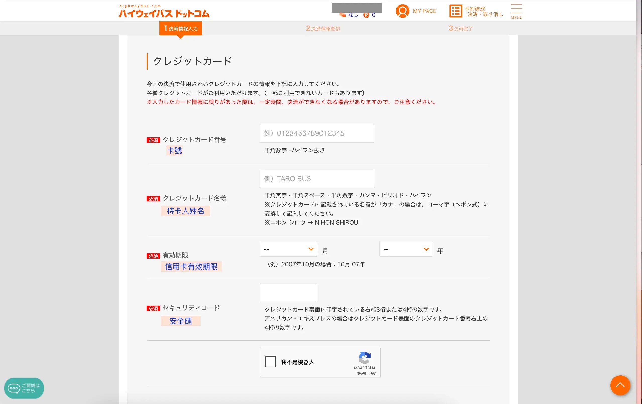This screenshot has height=404, width=642.
Task: Select step 3 決済完了 tab
Action: pos(460,29)
